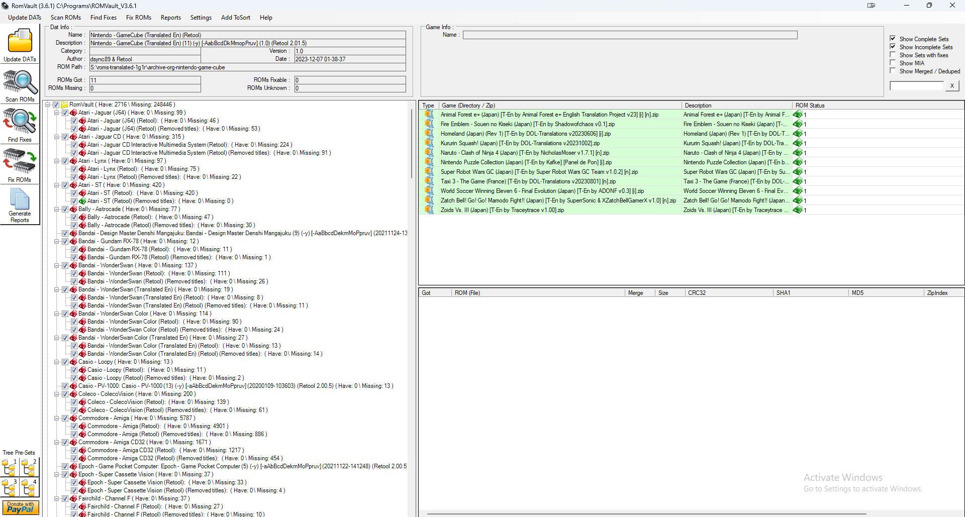Image resolution: width=965 pixels, height=517 pixels.
Task: Collapse the Epoch - Super Cassette Vision node
Action: (x=57, y=474)
